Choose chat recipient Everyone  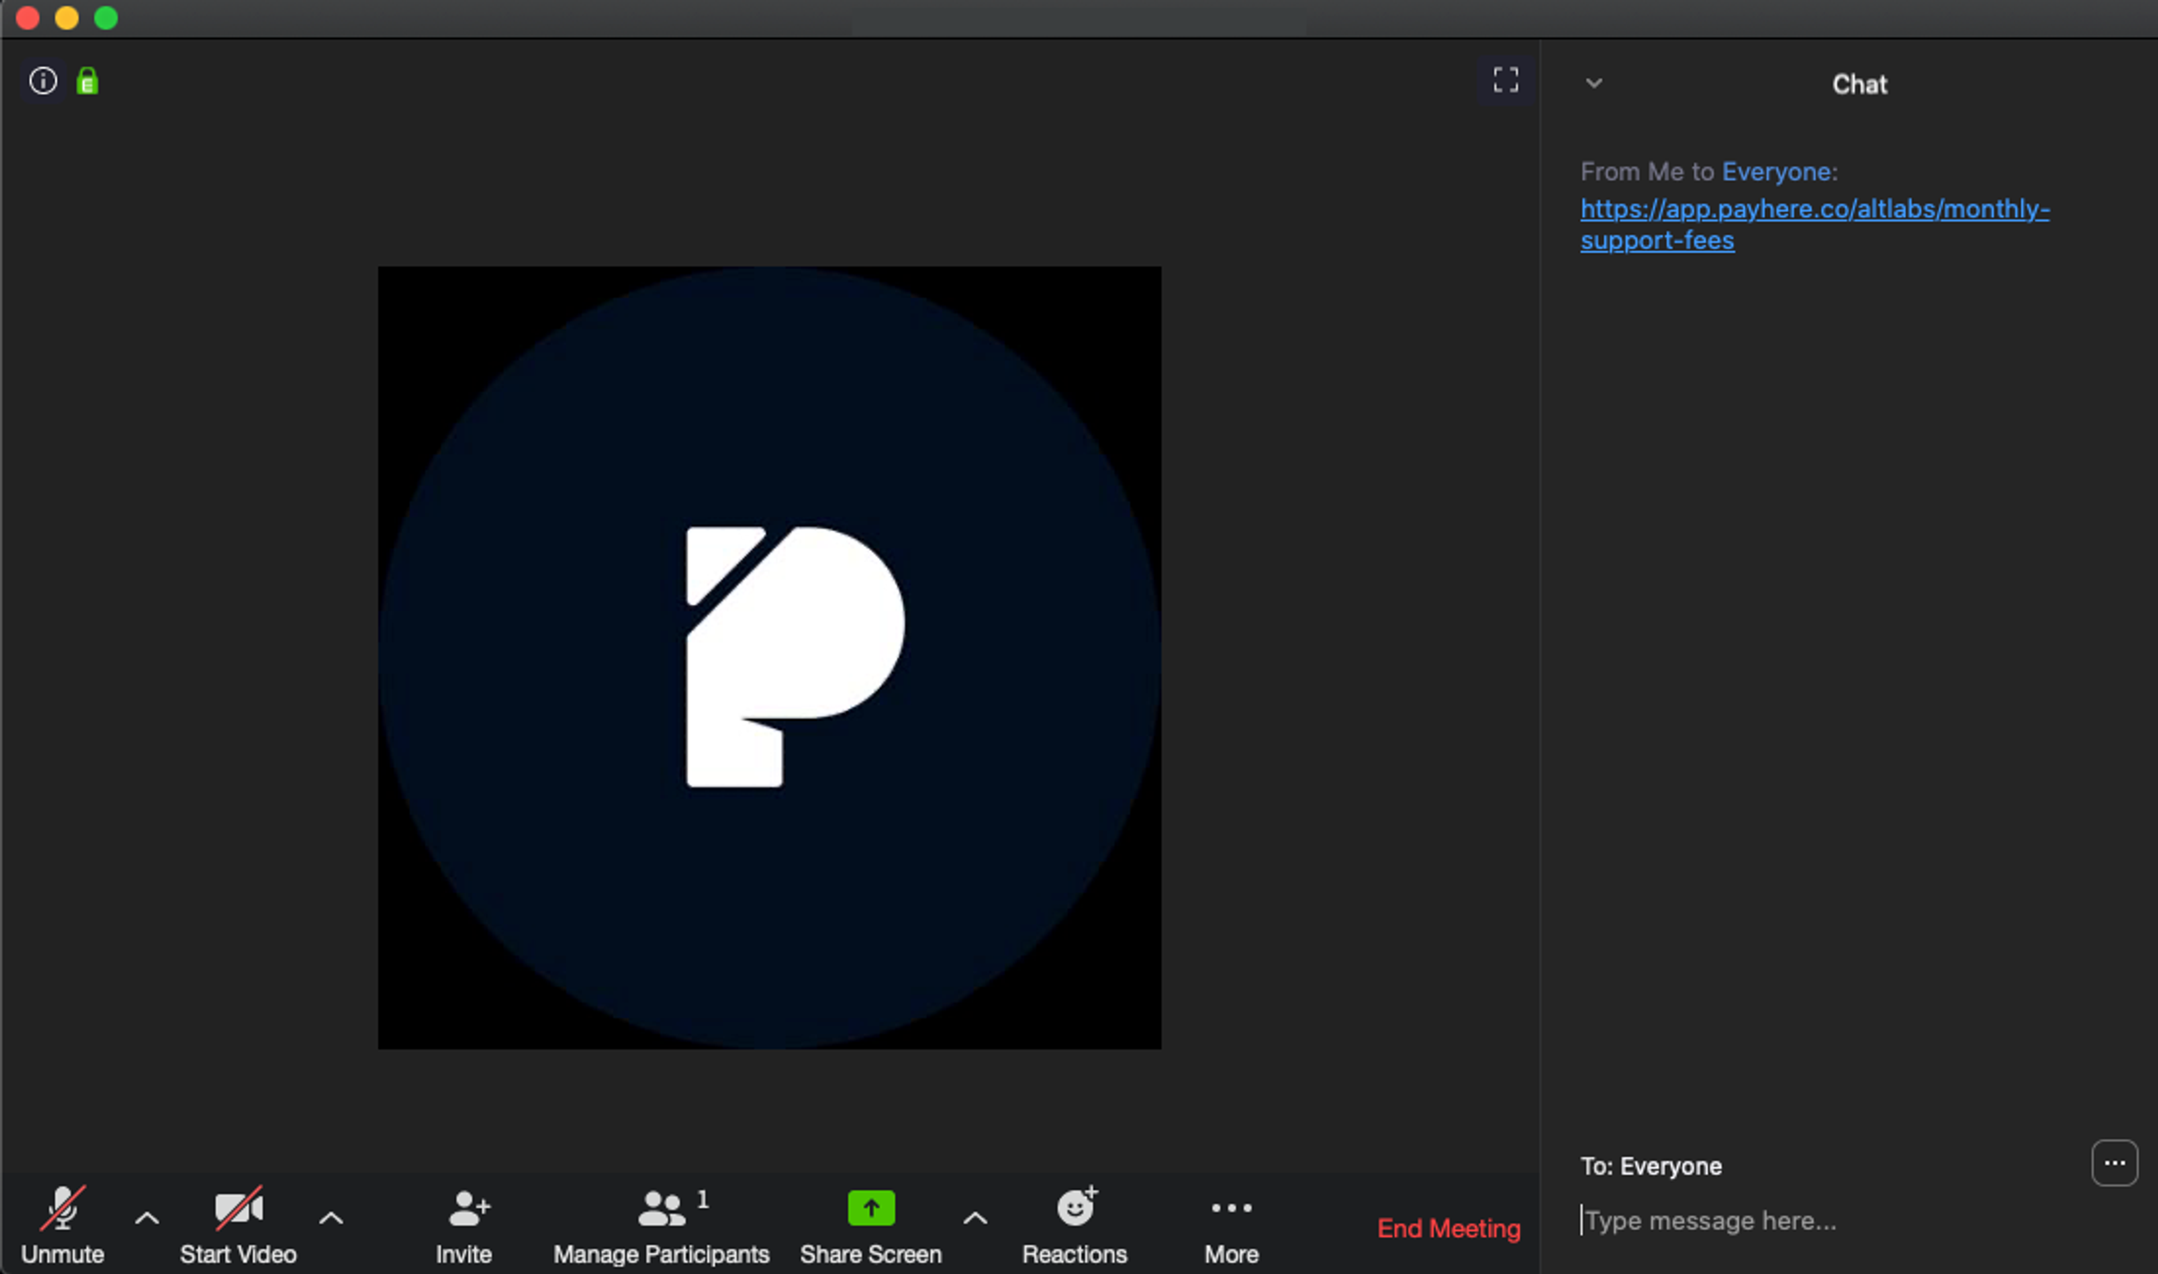(1670, 1166)
